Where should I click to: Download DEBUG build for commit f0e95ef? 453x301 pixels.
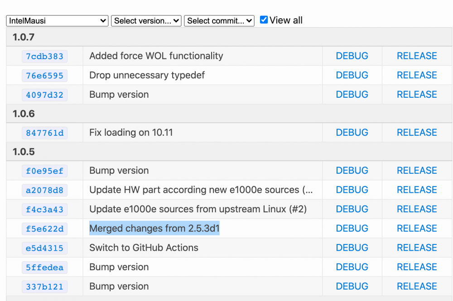[x=352, y=171]
